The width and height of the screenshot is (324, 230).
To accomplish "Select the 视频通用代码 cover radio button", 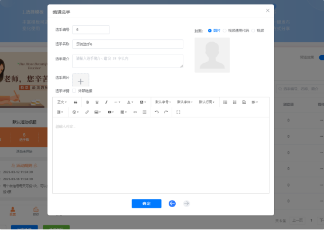I will (224, 31).
